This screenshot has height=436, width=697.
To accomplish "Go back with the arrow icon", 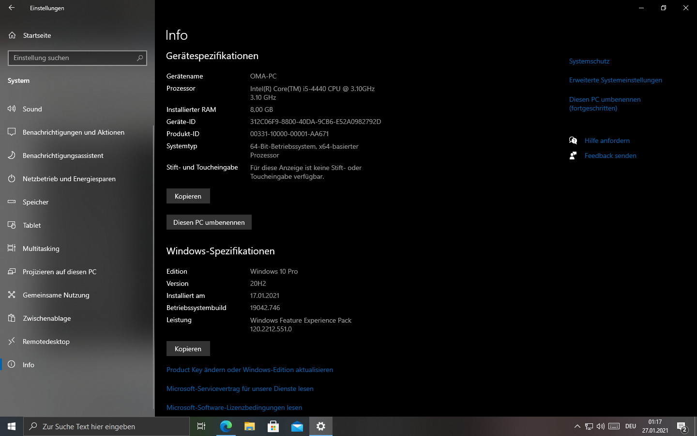I will (x=12, y=8).
